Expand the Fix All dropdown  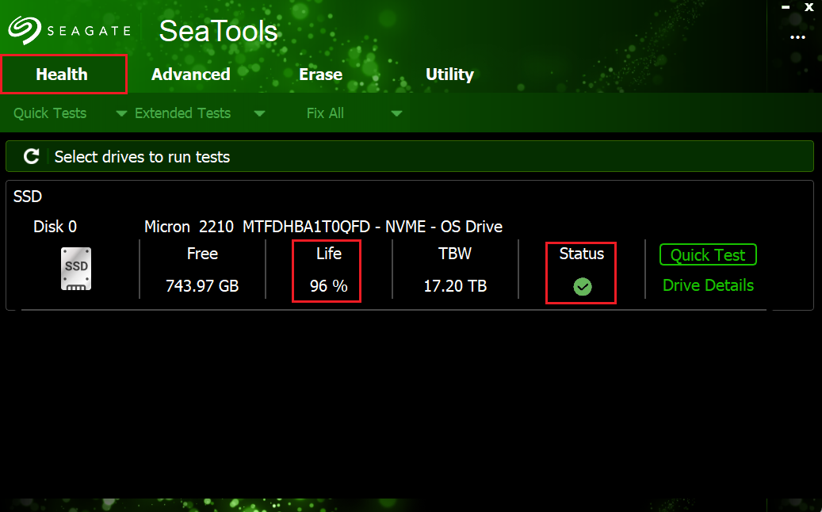coord(396,113)
